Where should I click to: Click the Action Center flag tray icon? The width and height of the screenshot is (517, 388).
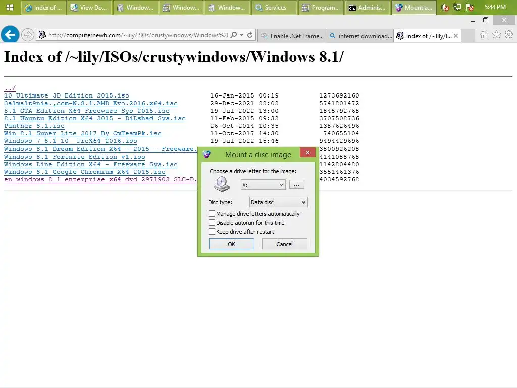(470, 7)
